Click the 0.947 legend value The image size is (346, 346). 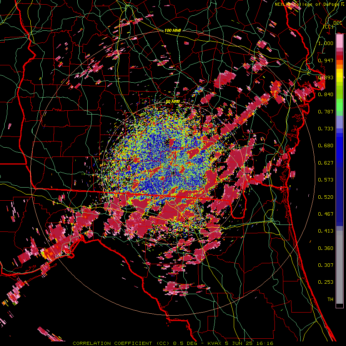coord(326,60)
